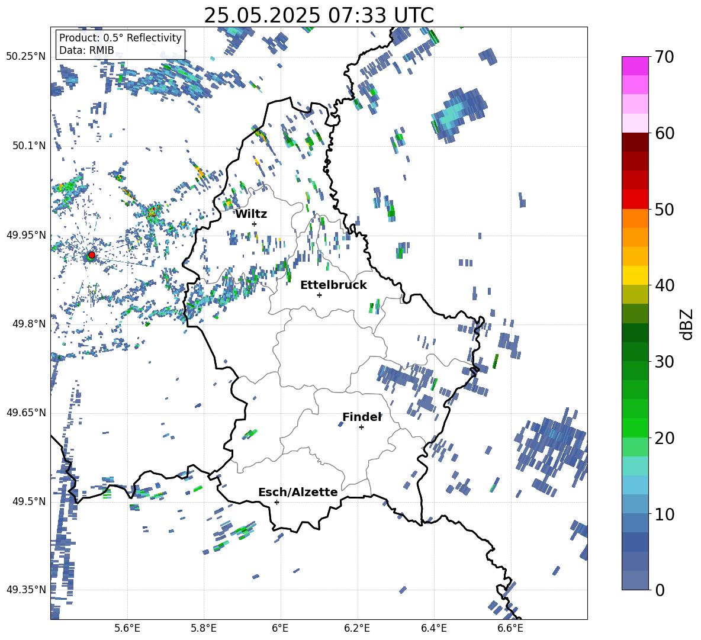
Task: Click the title 25.05.2025 07:33 UTC
Action: pyautogui.click(x=319, y=15)
